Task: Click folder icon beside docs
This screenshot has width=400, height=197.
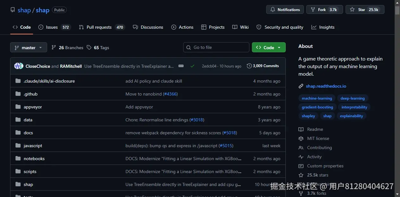Action: click(18, 133)
